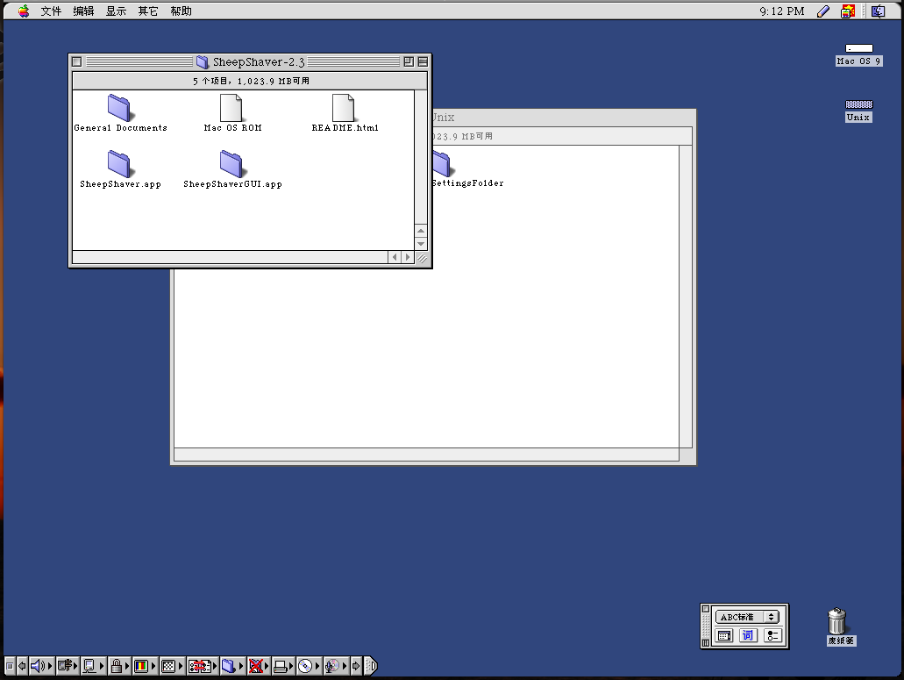Close the Control Strip via its close box
This screenshot has height=680, width=904.
click(10, 666)
